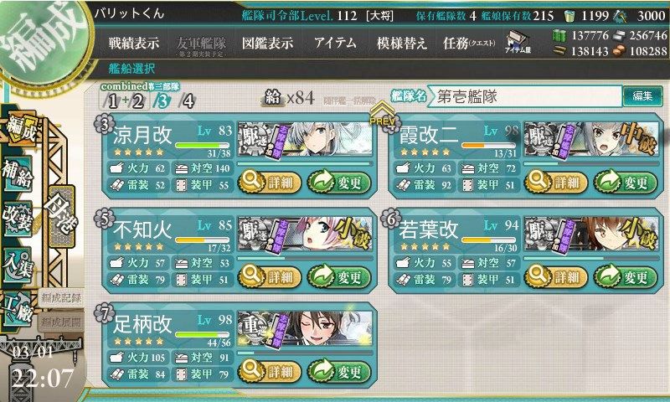
Task: Open 任務 quest menu
Action: click(469, 44)
